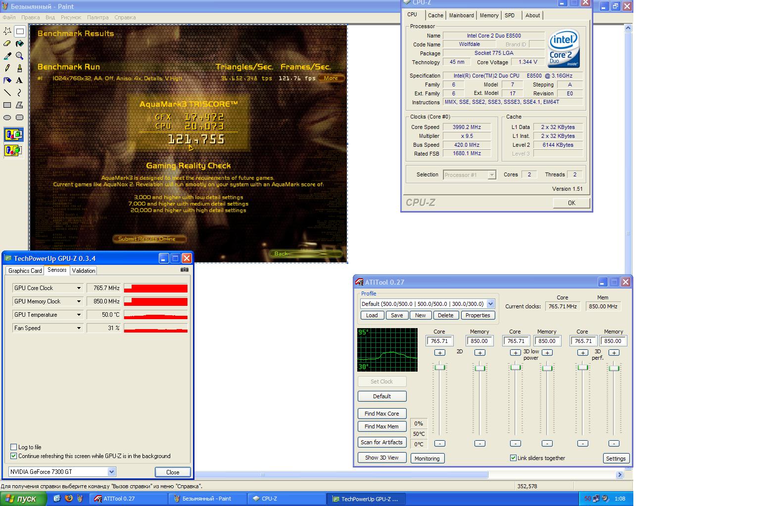Select the Airbrush spray tool

pyautogui.click(x=7, y=80)
